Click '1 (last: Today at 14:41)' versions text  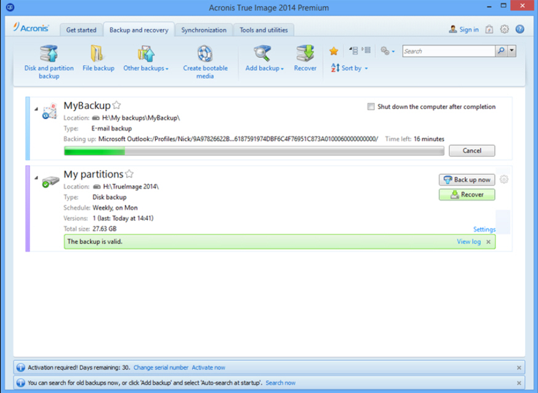(123, 218)
